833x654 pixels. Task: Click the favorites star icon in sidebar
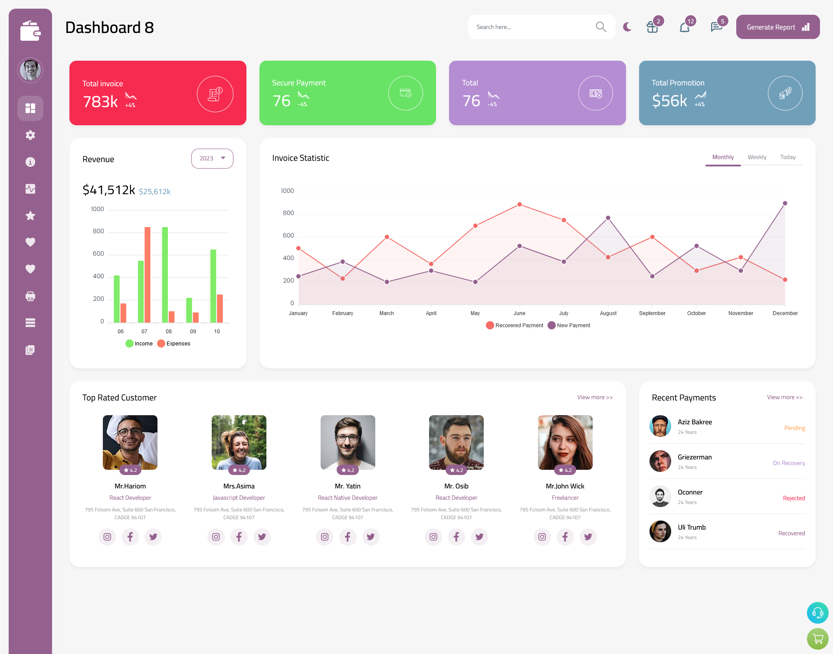point(30,215)
